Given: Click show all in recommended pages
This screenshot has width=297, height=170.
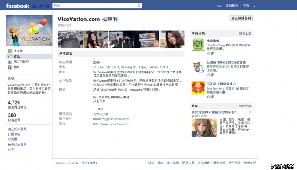Looking at the screenshot, I should (x=245, y=33).
